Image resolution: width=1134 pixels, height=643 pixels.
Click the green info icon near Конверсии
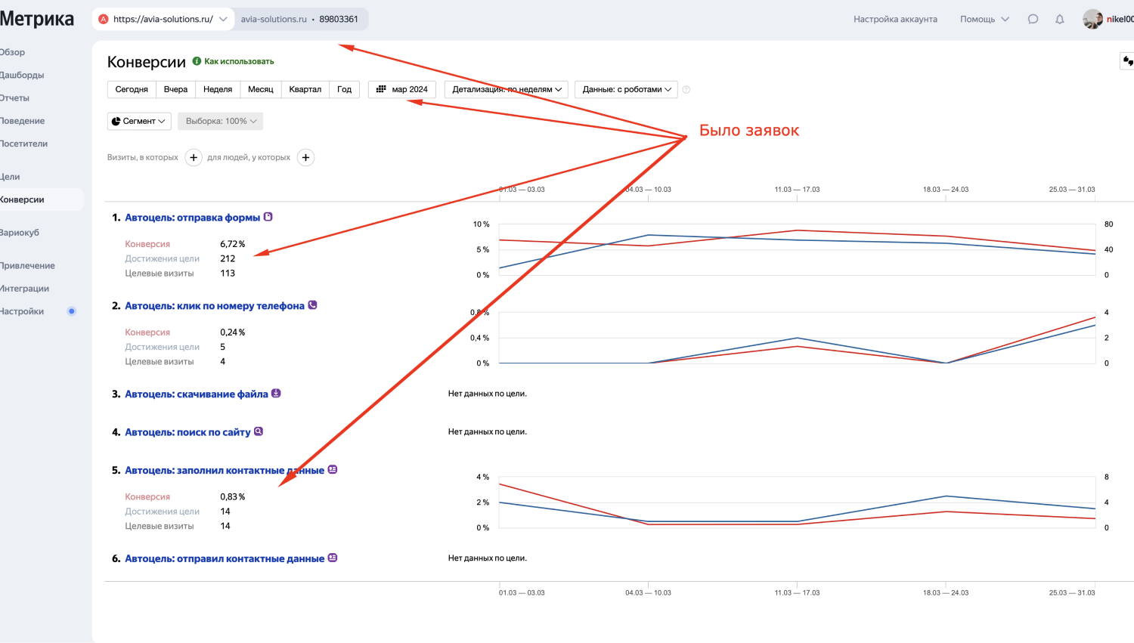pos(197,61)
